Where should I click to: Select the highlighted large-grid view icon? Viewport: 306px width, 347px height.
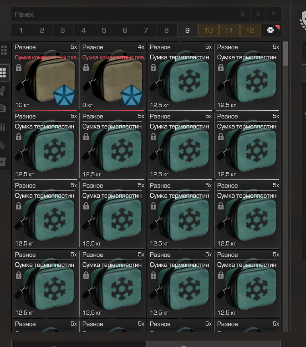[x=3, y=73]
